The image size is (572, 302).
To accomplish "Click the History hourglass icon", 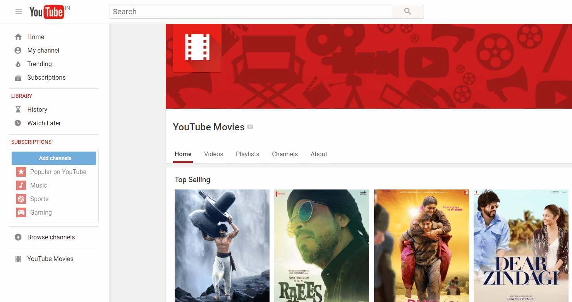I will [x=18, y=109].
